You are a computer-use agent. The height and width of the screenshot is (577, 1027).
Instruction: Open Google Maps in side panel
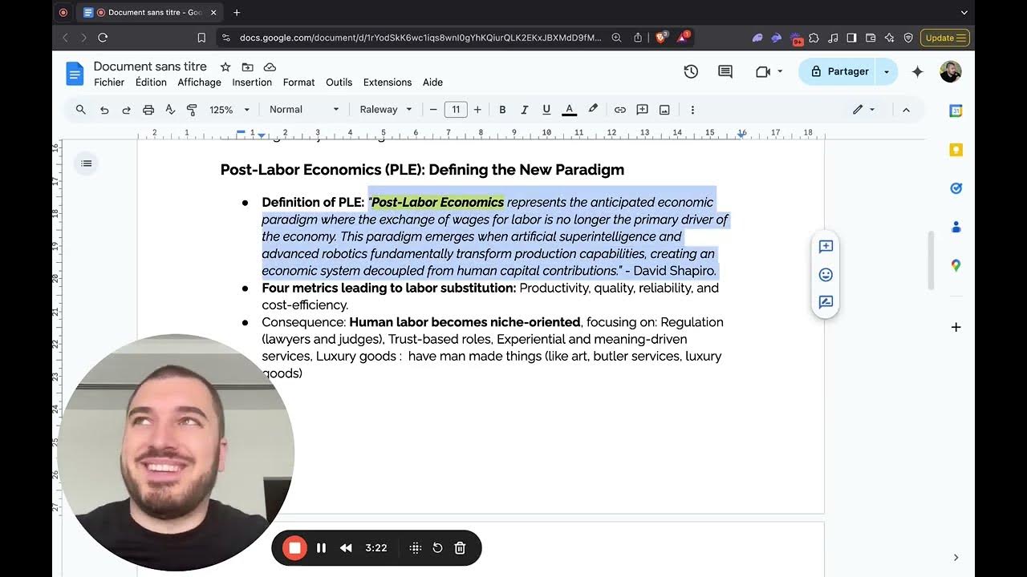pyautogui.click(x=956, y=265)
